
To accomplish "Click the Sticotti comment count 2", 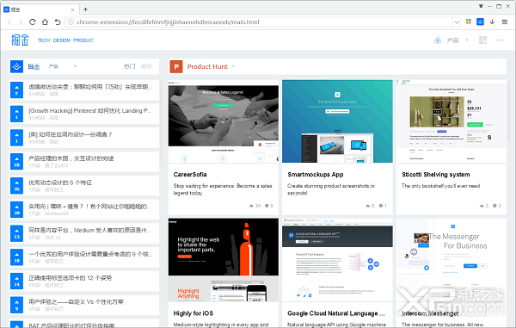I will click(496, 206).
